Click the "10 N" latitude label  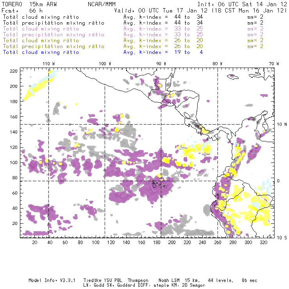tap(282, 125)
